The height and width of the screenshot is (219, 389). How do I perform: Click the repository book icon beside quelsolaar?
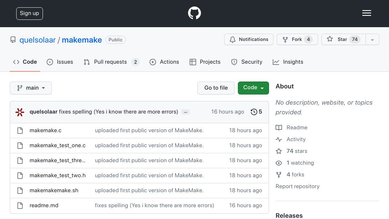[x=13, y=40]
